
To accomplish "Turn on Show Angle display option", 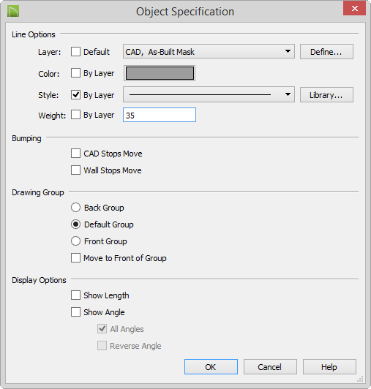I will (x=75, y=311).
